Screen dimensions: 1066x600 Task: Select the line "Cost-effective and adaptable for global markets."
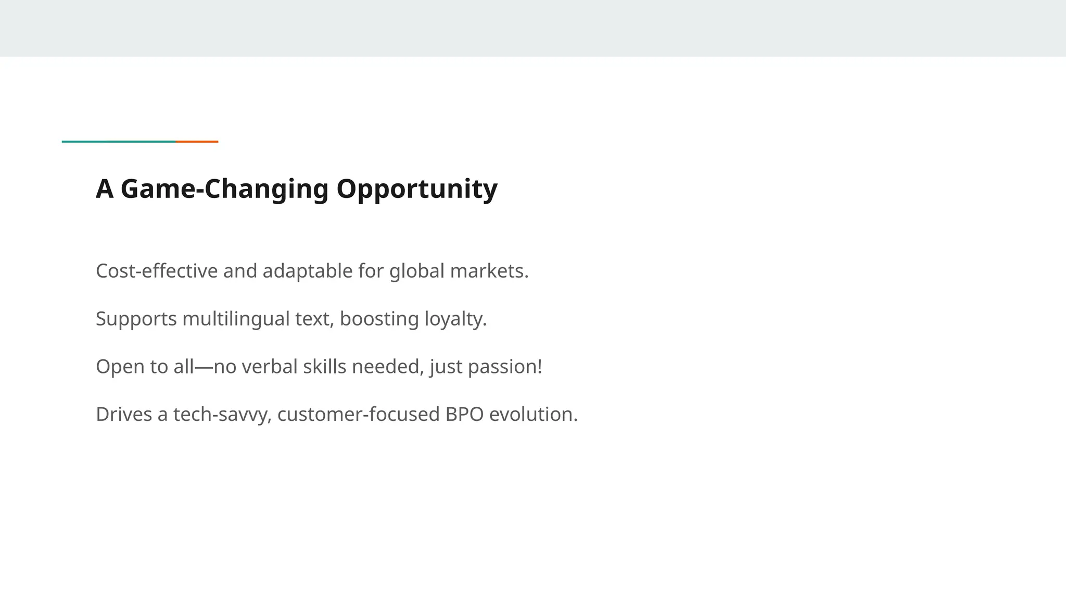pyautogui.click(x=312, y=271)
